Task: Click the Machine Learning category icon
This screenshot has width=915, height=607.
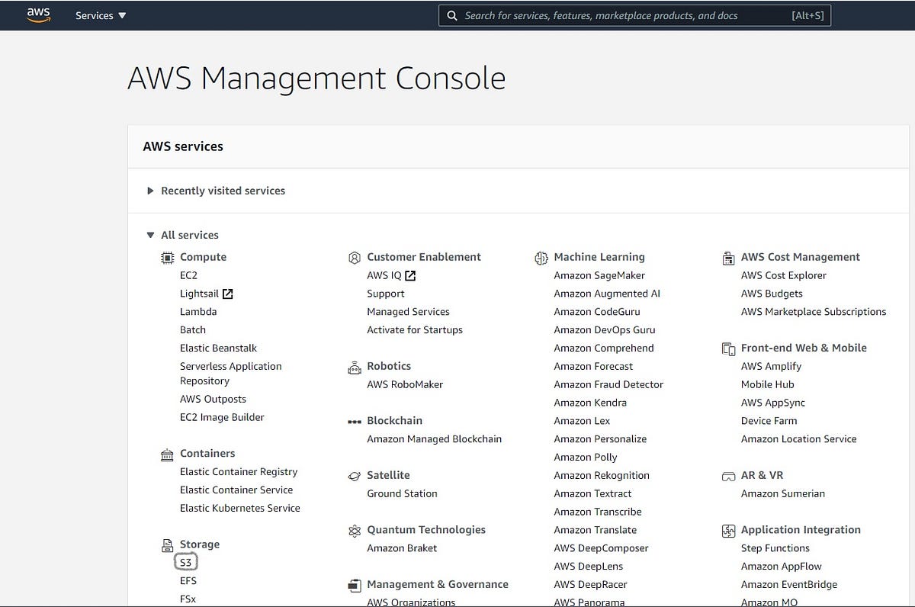Action: [541, 257]
